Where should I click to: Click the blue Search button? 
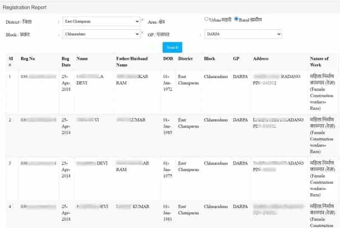[173, 47]
